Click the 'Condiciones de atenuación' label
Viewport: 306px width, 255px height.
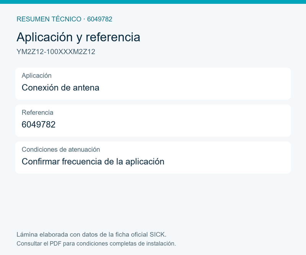(x=61, y=149)
